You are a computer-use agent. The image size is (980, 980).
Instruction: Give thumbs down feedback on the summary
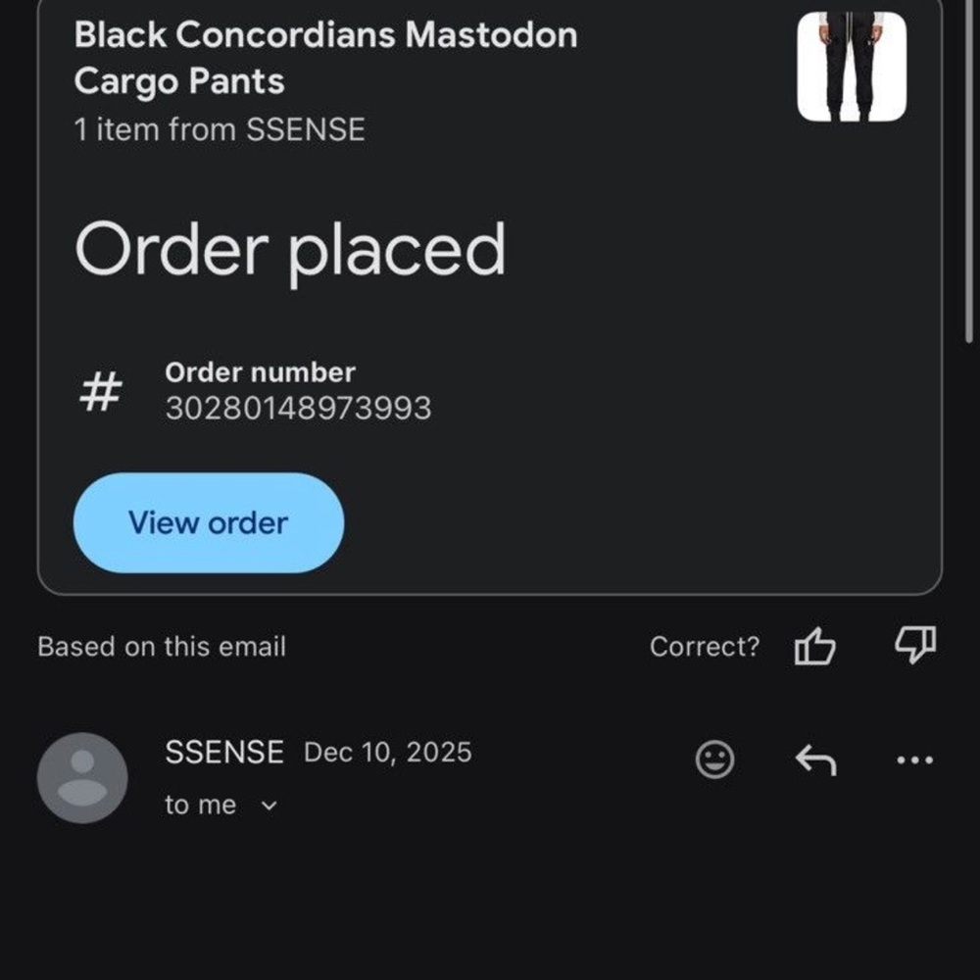tap(914, 646)
